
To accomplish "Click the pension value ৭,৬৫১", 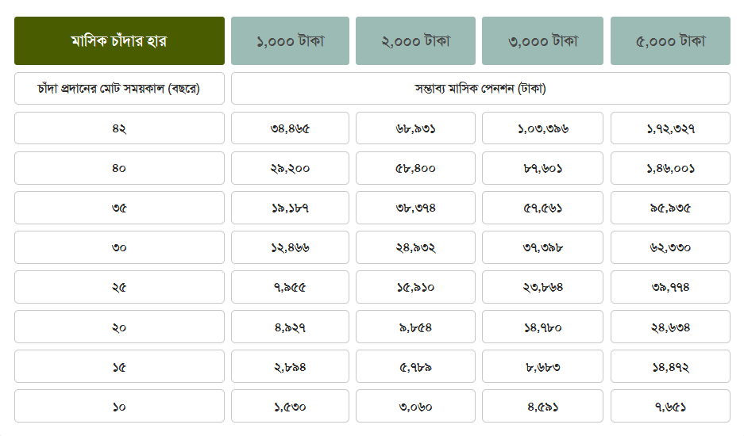I will (x=670, y=407).
